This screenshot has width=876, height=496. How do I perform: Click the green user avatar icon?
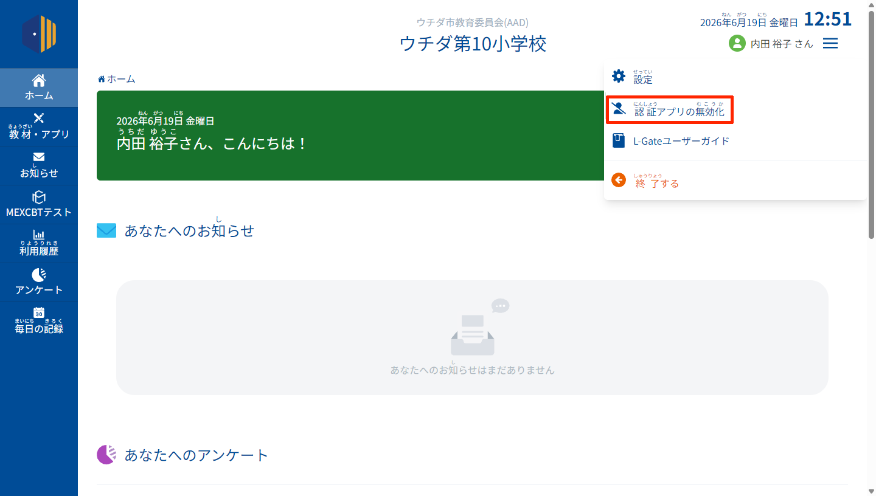[x=737, y=43]
